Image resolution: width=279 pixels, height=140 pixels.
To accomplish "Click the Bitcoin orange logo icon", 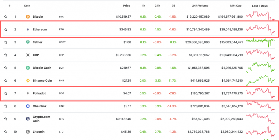I will (x=28, y=17).
